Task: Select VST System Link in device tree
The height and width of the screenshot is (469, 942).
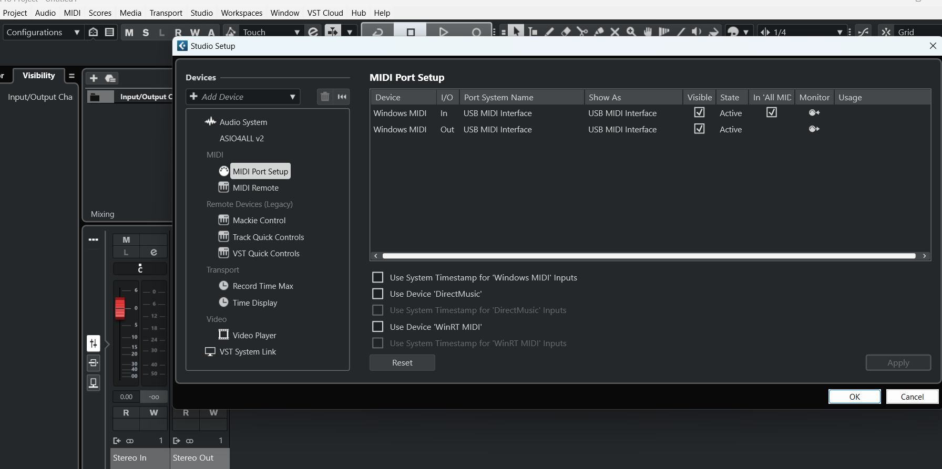Action: (248, 351)
